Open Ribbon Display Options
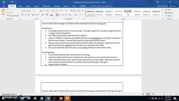This screenshot has width=179, height=101. point(158,2)
